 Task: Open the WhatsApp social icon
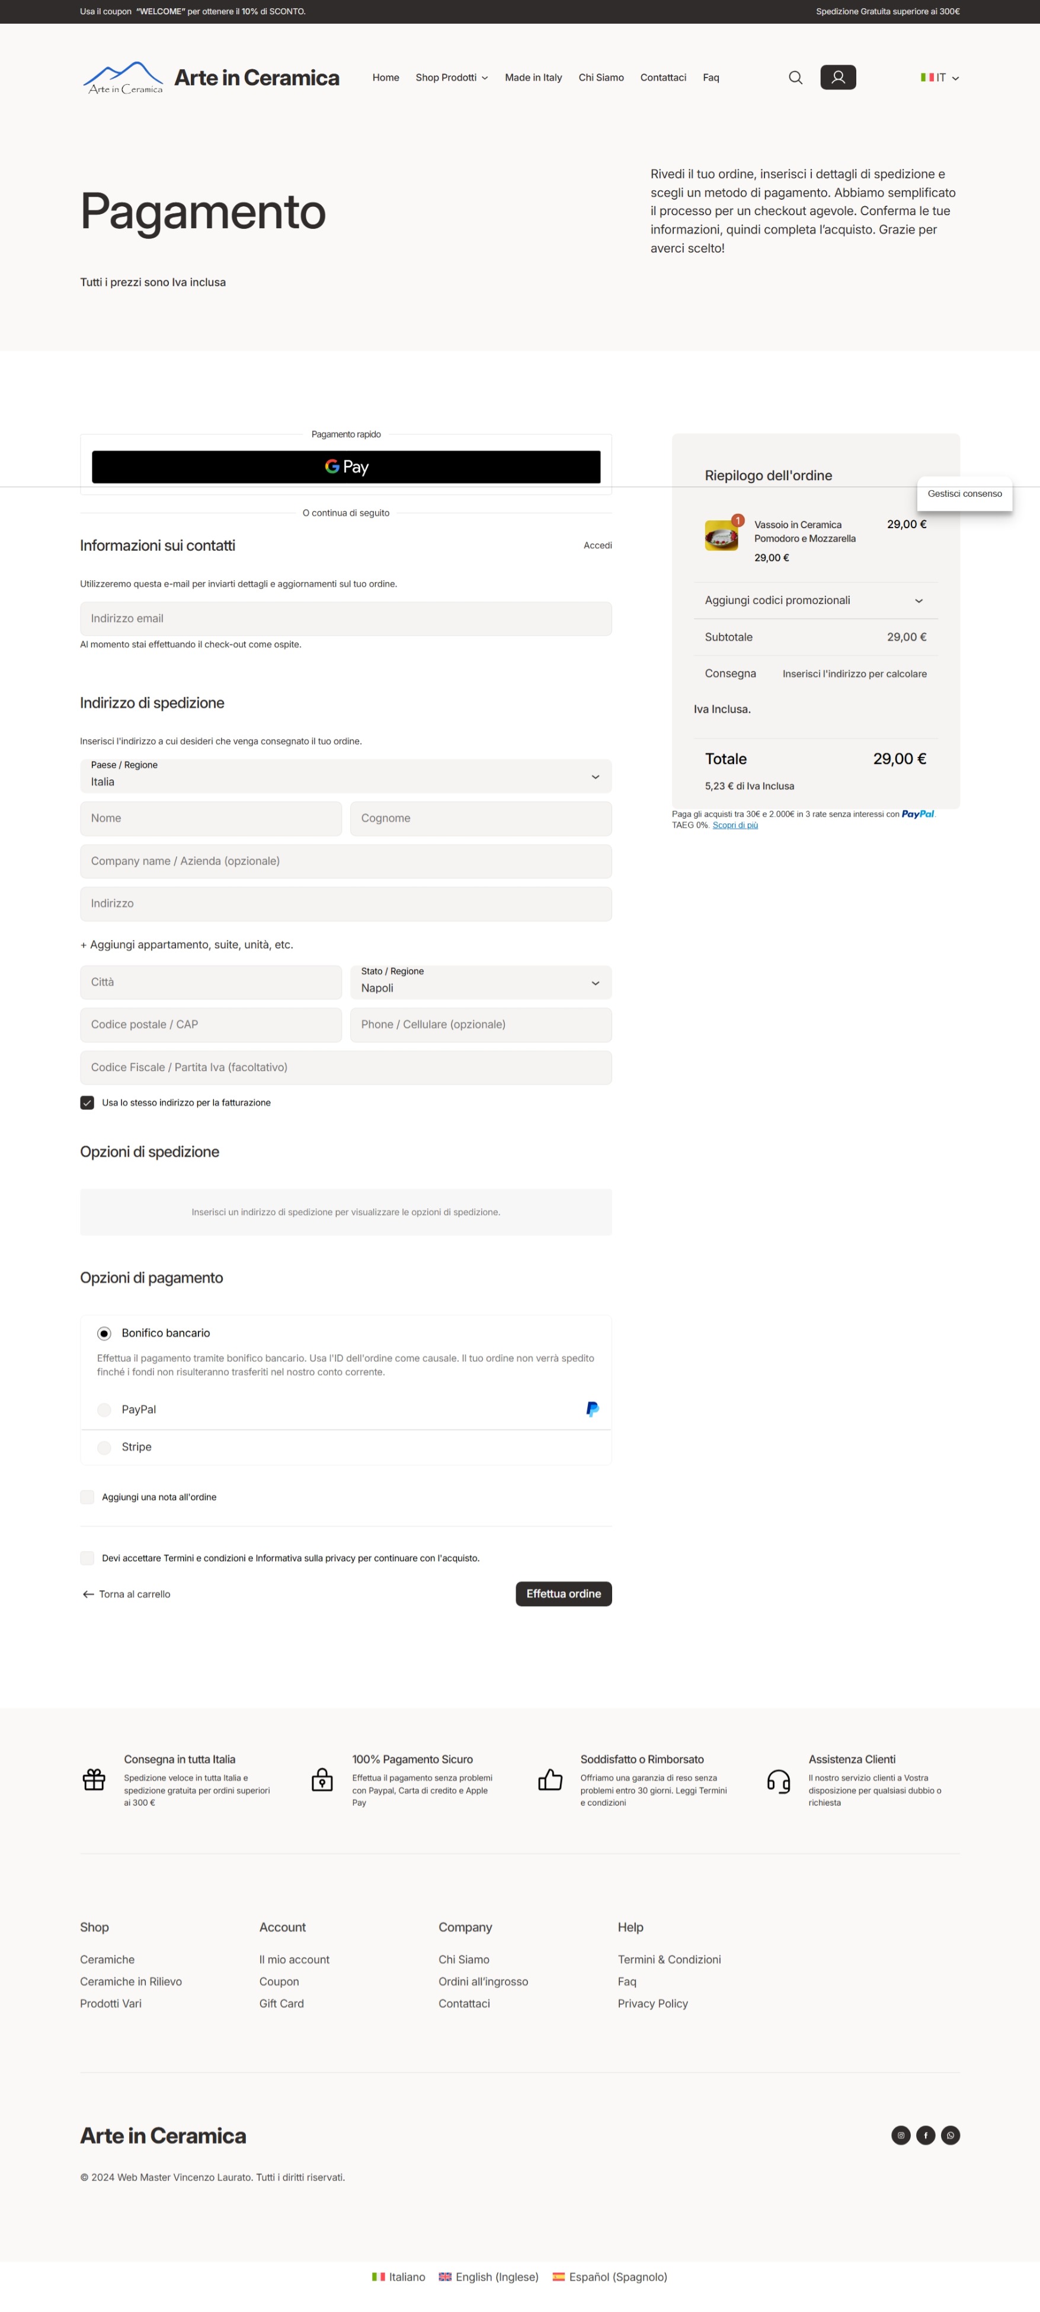click(x=951, y=2135)
